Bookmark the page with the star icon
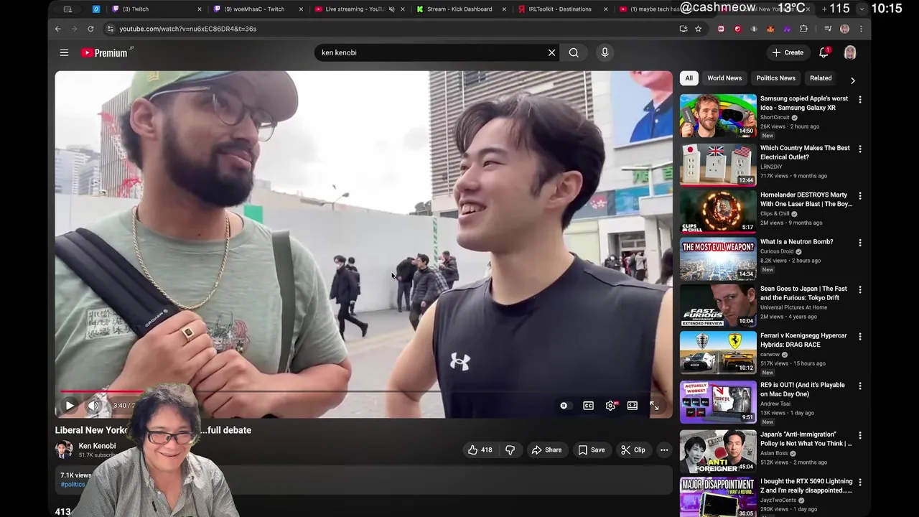The width and height of the screenshot is (919, 517). coord(698,29)
